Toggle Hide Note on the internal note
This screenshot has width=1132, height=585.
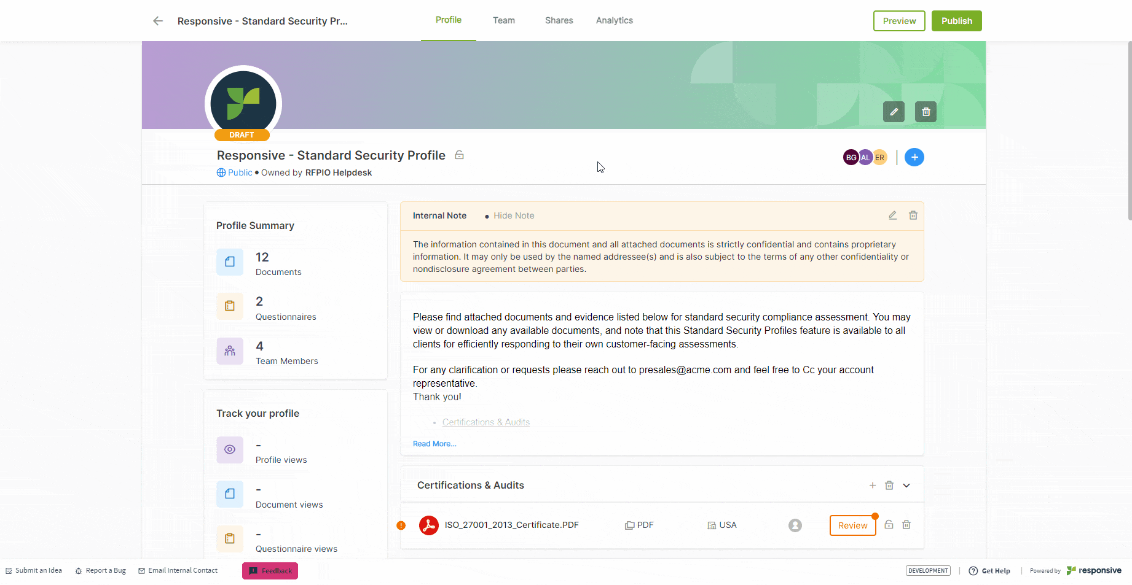pyautogui.click(x=514, y=215)
